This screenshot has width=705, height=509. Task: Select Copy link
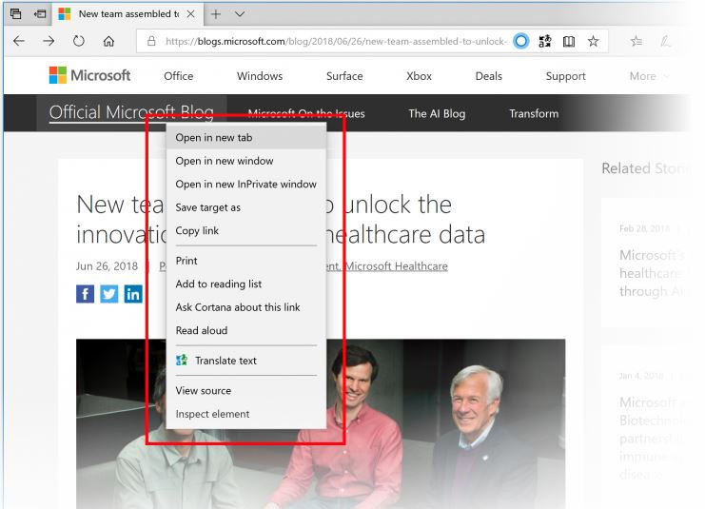[245, 230]
